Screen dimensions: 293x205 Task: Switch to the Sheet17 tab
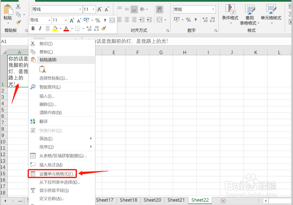coord(105,200)
